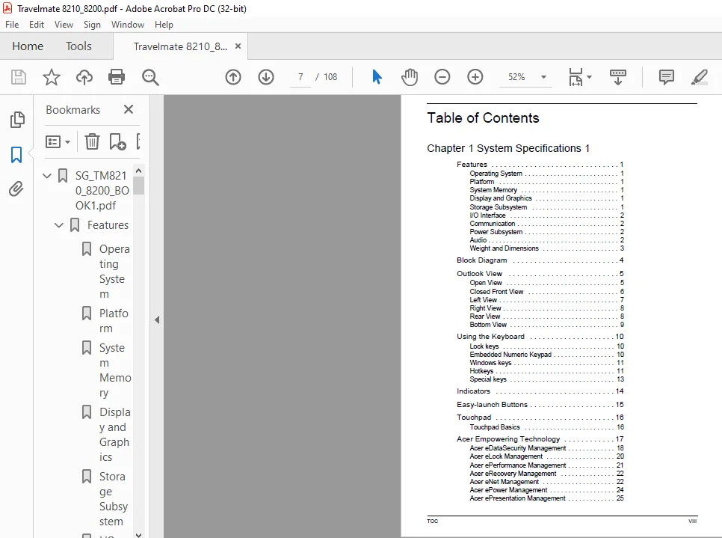Switch to the Tools tab

pos(78,46)
